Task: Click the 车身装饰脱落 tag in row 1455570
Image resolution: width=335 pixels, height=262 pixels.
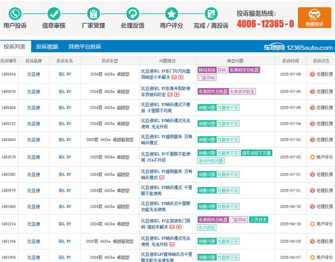Action: [242, 91]
